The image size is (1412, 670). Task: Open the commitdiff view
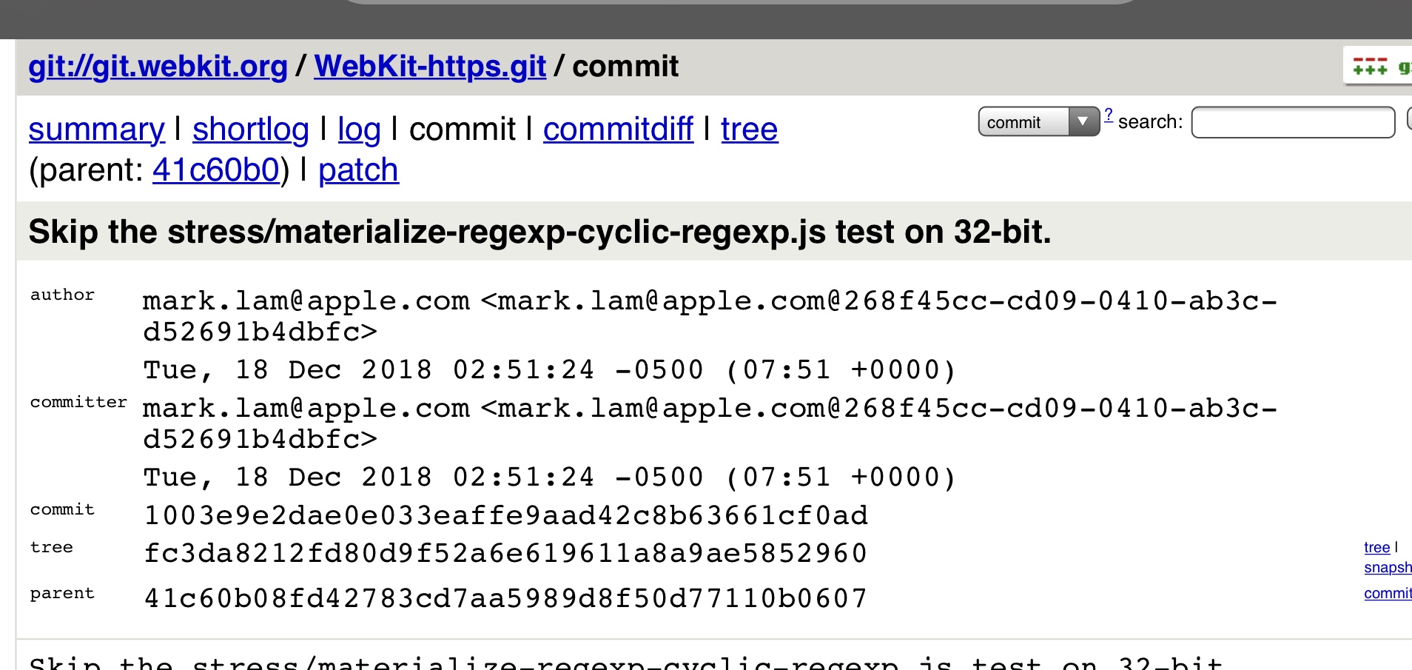618,130
